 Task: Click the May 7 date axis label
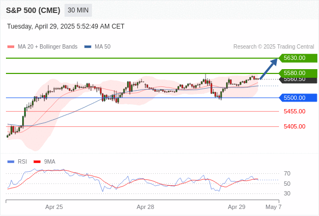tap(274, 207)
